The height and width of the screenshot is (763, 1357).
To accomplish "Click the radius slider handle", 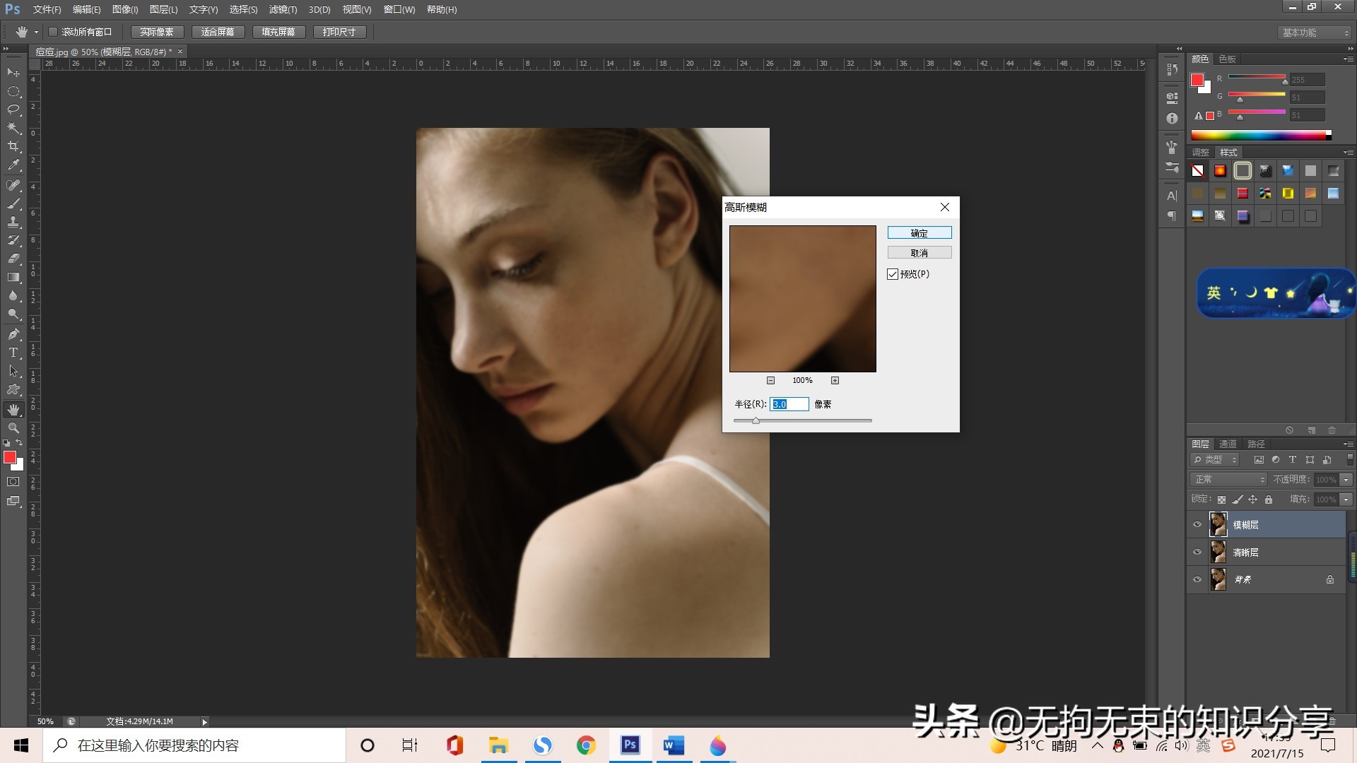I will pos(756,421).
